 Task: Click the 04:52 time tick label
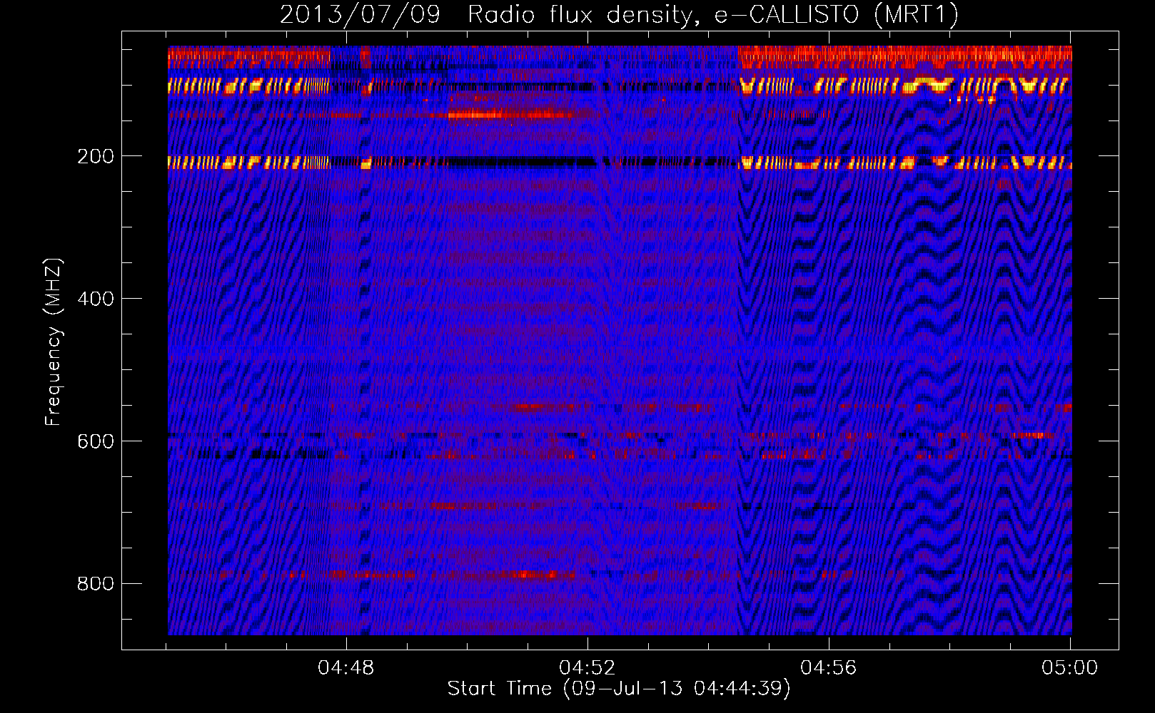coord(587,668)
